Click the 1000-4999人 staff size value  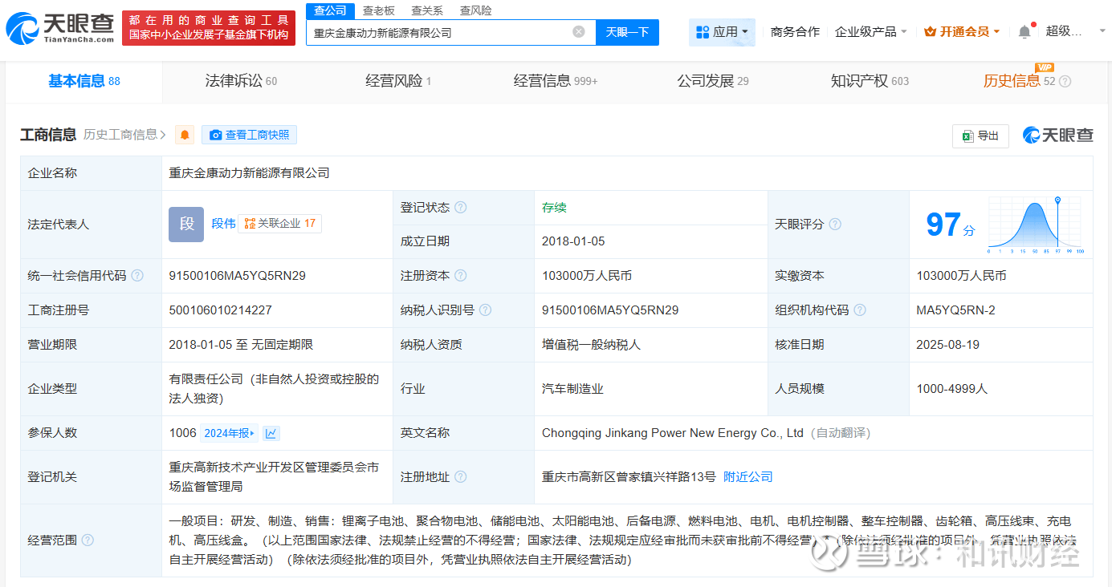pos(952,389)
